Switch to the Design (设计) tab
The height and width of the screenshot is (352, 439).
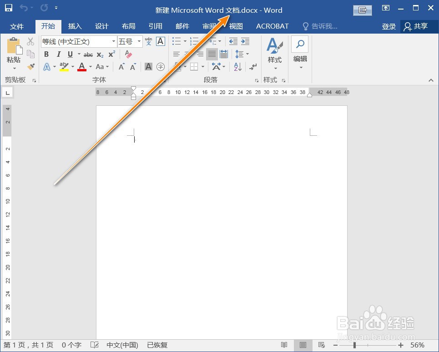pos(101,26)
